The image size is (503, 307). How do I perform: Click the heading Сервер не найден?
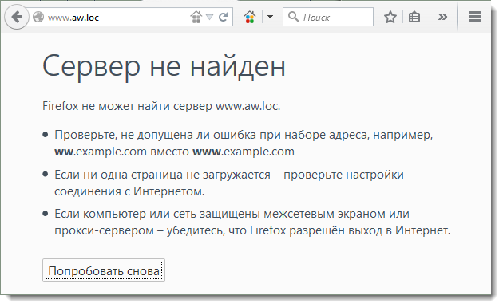(x=164, y=67)
